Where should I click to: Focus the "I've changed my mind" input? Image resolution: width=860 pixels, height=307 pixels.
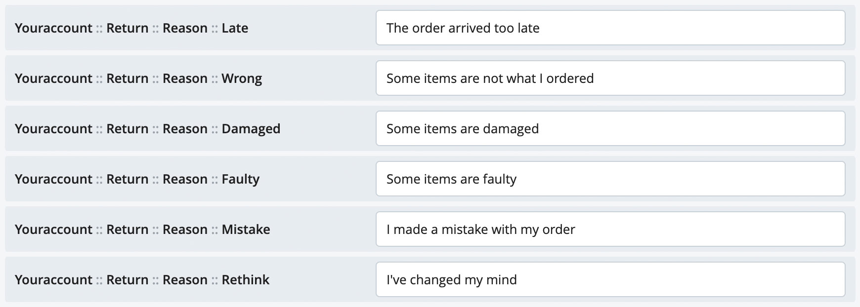point(610,280)
